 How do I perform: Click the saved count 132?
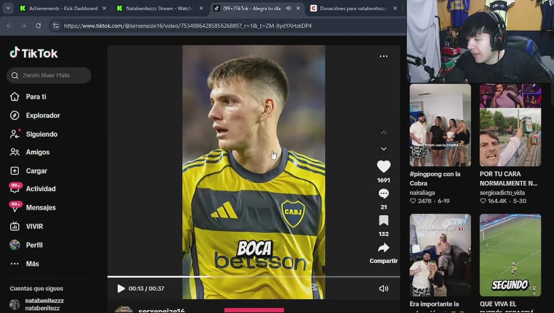(383, 234)
